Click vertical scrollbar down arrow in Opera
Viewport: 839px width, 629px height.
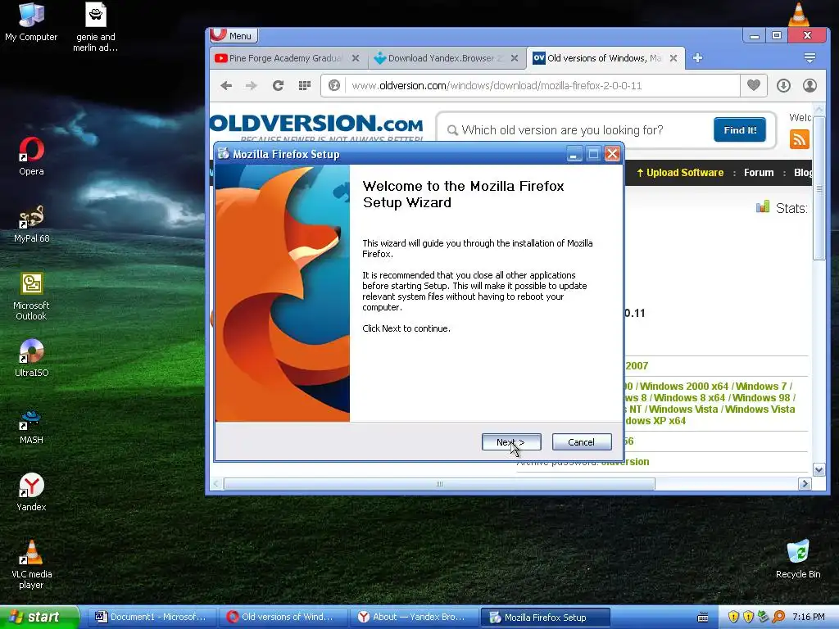pos(819,470)
